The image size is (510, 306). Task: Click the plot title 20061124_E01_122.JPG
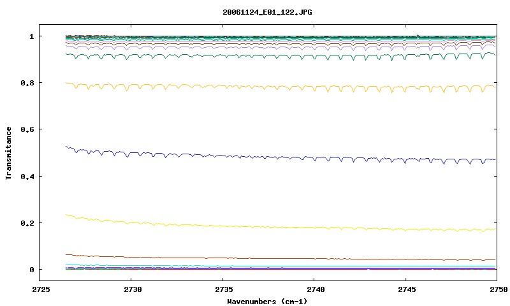(267, 12)
